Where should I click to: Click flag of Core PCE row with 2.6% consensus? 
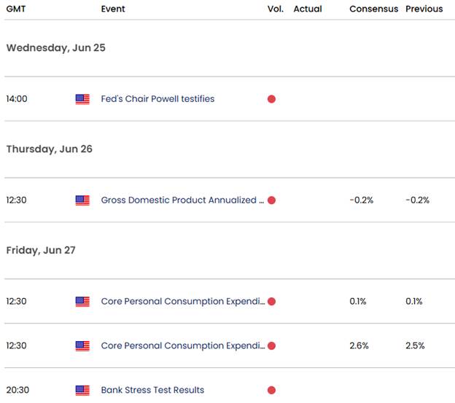coord(82,346)
